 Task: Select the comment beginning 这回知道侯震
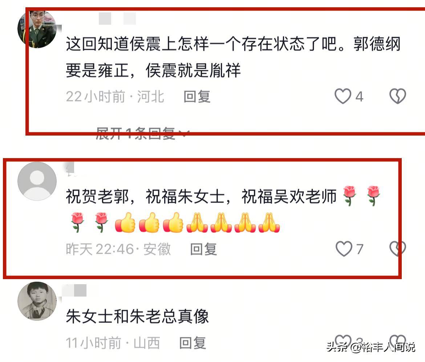pos(233,57)
